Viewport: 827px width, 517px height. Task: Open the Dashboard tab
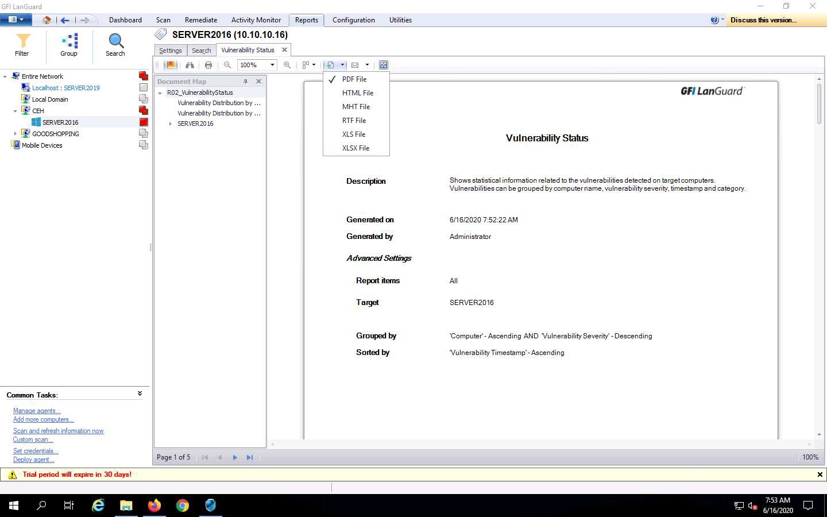pyautogui.click(x=125, y=20)
